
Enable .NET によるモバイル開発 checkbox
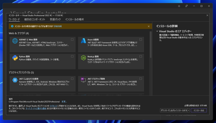(72, 79)
